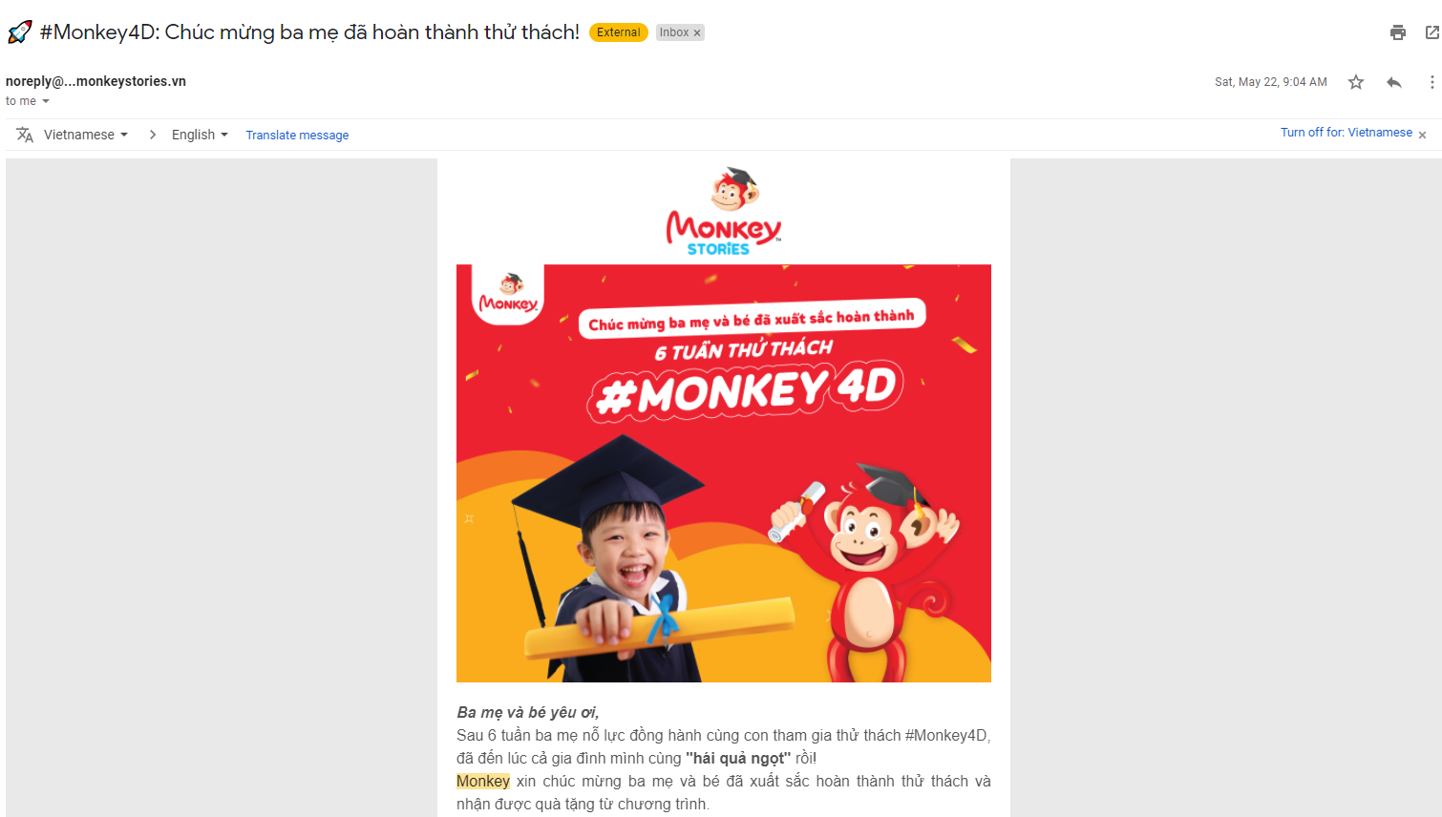Click the #Monkey4D congratulation banner image
Image resolution: width=1442 pixels, height=817 pixels.
[x=724, y=473]
